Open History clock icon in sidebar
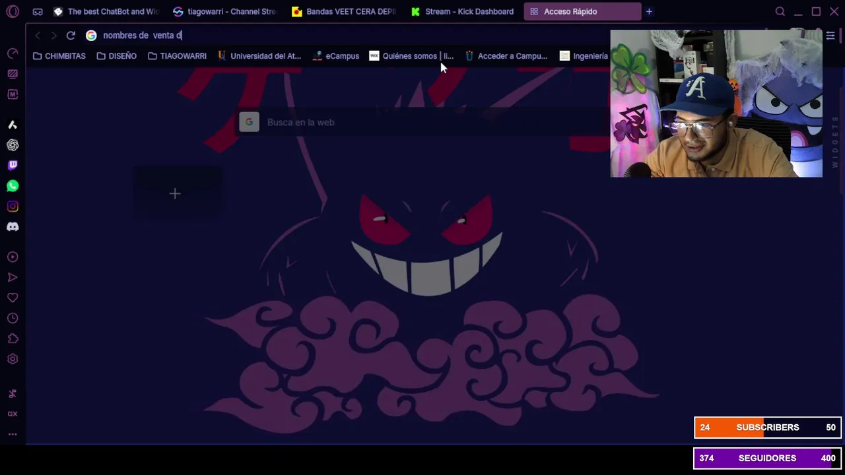The image size is (845, 475). [13, 319]
